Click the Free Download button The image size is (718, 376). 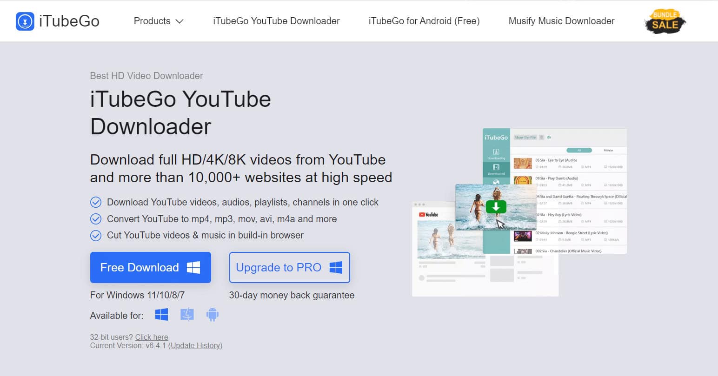point(151,267)
